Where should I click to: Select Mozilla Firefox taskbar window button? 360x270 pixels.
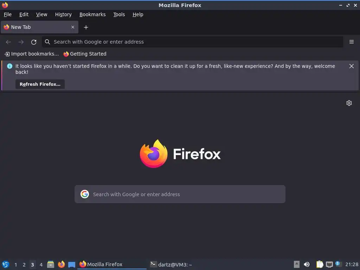click(x=112, y=264)
